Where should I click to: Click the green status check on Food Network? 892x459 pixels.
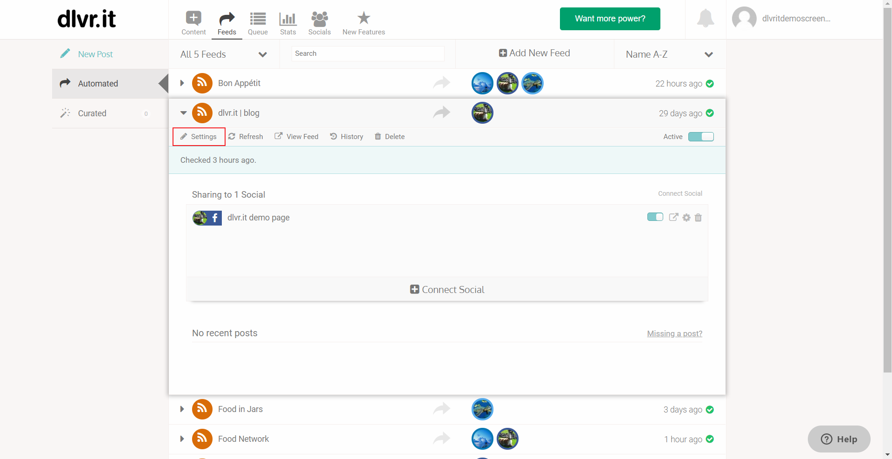(x=710, y=439)
